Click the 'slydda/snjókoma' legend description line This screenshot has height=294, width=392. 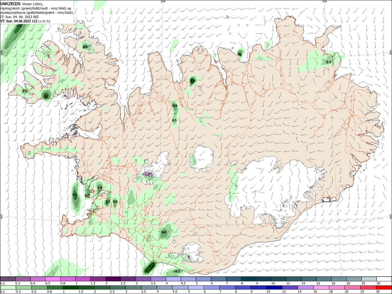click(x=36, y=13)
